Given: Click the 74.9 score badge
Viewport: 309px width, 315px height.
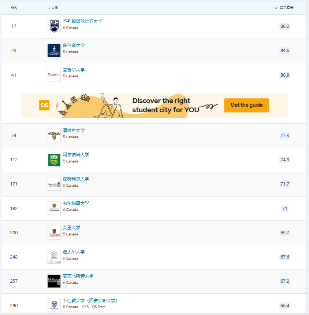Looking at the screenshot, I should [285, 160].
